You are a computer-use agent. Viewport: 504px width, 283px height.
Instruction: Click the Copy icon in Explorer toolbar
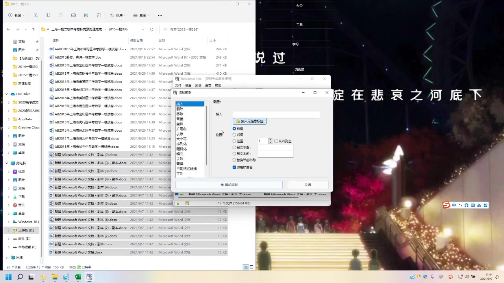tap(49, 15)
